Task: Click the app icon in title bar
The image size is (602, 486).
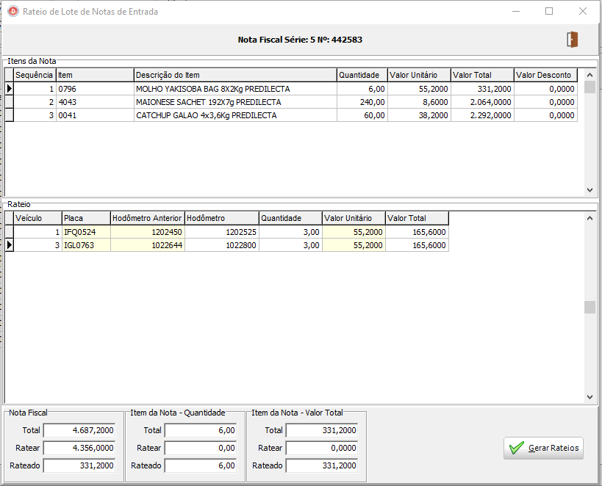Action: click(x=12, y=12)
